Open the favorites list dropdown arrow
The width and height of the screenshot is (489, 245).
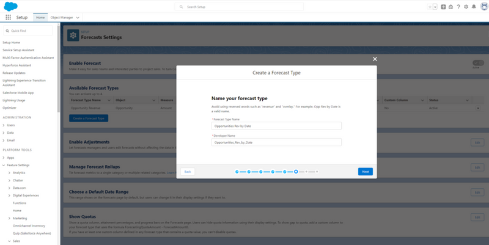pos(435,7)
